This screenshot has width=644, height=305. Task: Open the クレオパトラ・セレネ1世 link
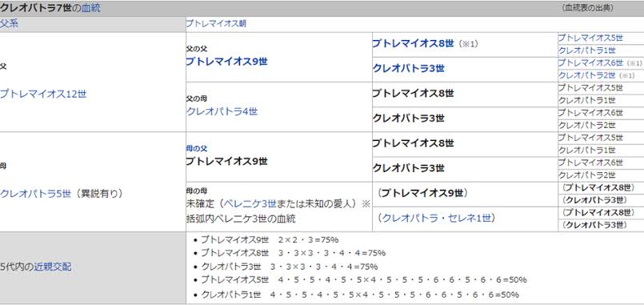tap(436, 219)
